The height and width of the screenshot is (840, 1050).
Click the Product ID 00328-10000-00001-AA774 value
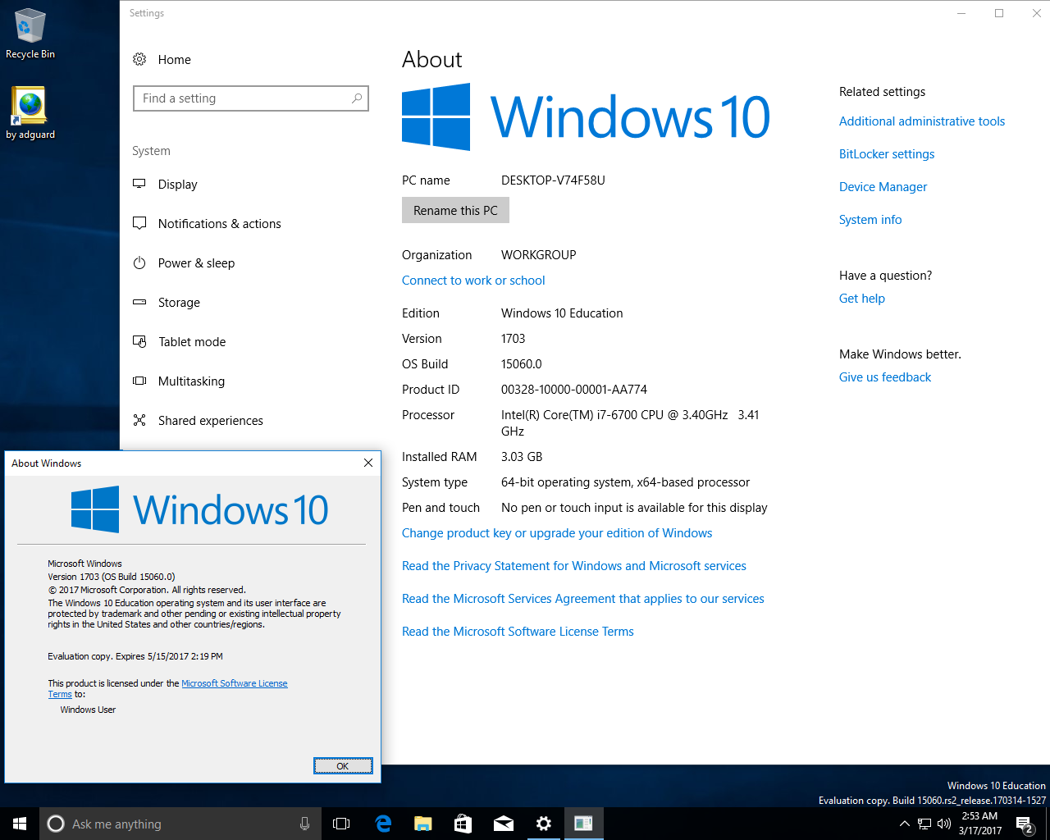[x=574, y=390]
